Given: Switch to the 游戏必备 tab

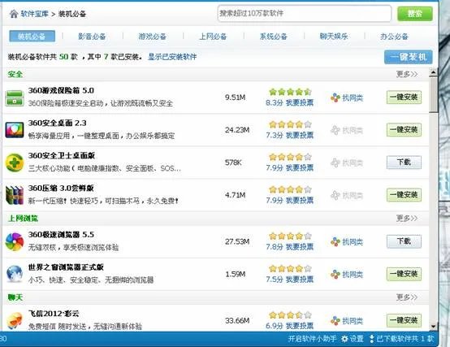Looking at the screenshot, I should [153, 37].
